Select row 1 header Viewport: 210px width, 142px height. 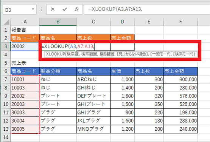click(x=6, y=30)
